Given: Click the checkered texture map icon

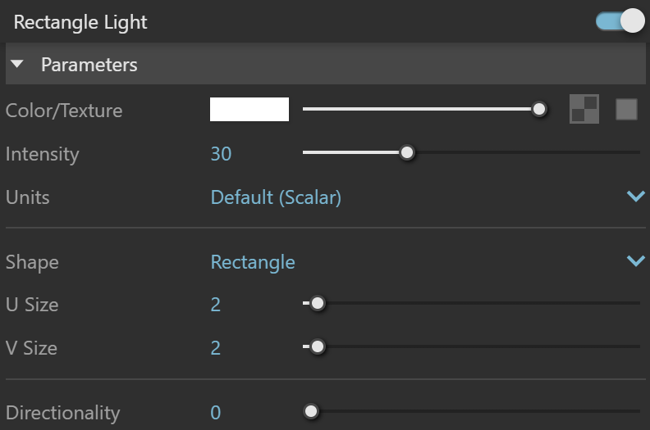Looking at the screenshot, I should pos(584,109).
